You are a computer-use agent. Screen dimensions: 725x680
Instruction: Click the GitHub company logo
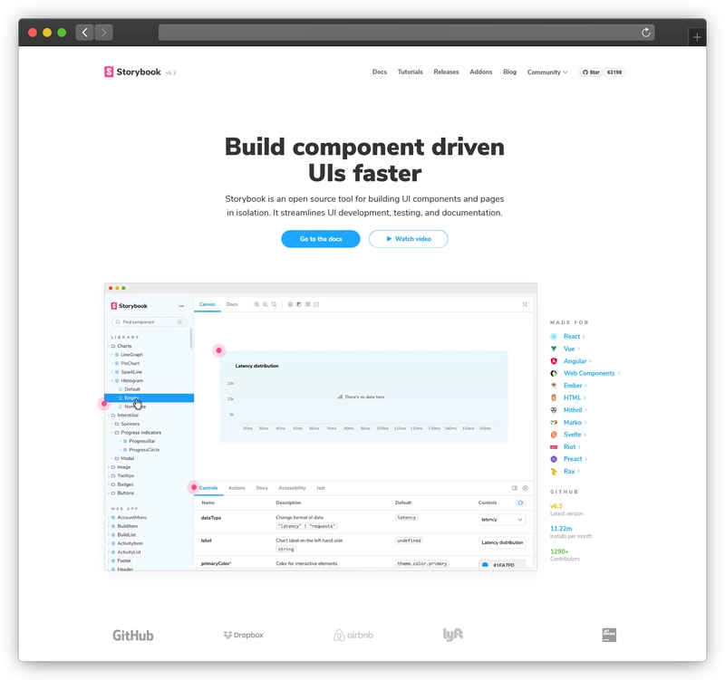pos(133,636)
